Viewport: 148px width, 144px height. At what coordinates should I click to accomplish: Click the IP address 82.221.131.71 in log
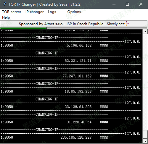78,61
